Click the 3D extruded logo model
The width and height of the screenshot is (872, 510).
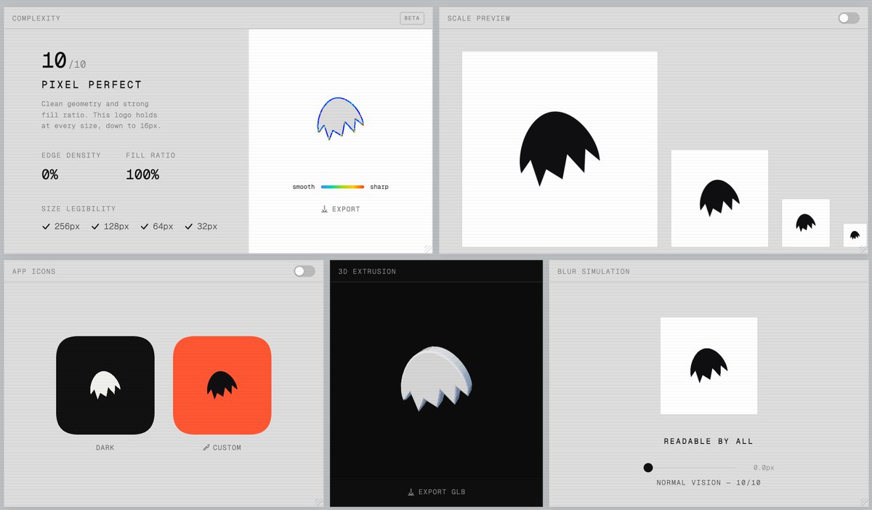pyautogui.click(x=436, y=379)
